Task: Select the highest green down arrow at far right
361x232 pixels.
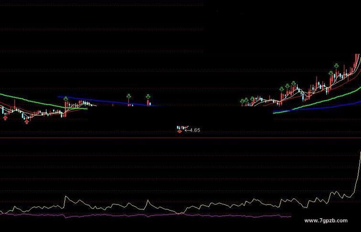Action: coord(336,66)
